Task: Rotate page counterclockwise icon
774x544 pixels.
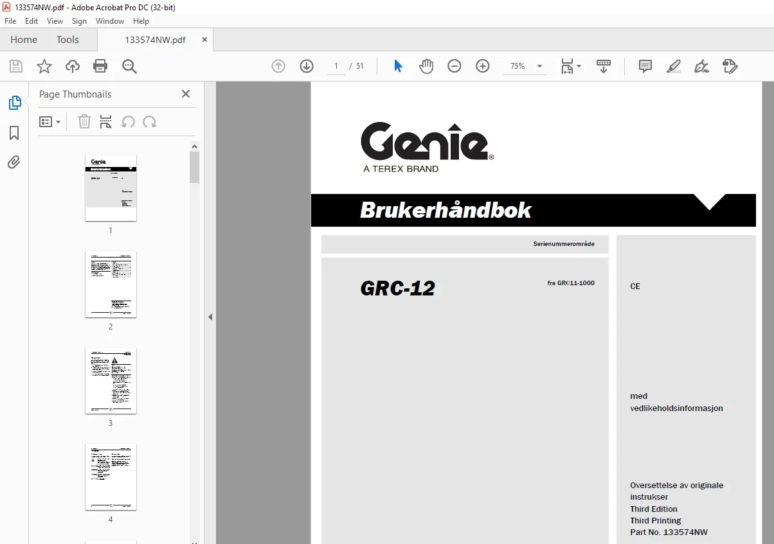Action: pos(129,121)
